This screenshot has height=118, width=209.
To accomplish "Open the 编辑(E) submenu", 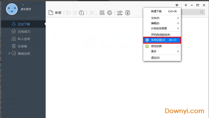I will pos(162,23).
